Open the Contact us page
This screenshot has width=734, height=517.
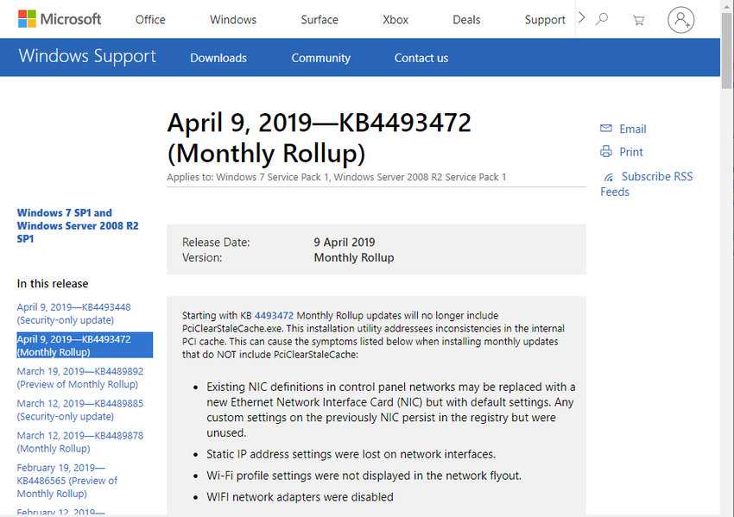421,58
